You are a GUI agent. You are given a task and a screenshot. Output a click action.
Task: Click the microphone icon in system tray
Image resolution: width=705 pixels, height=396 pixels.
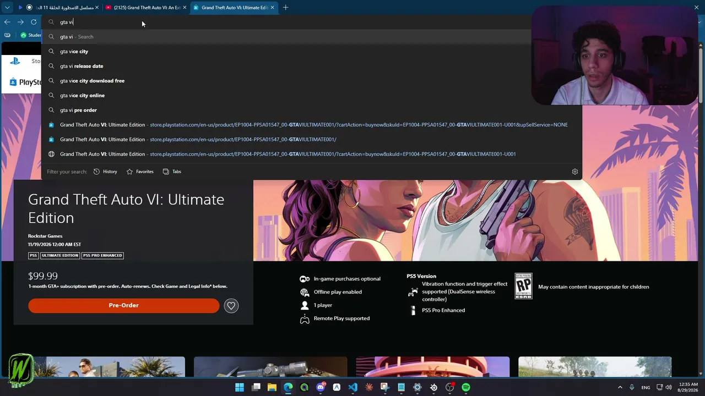tap(632, 388)
